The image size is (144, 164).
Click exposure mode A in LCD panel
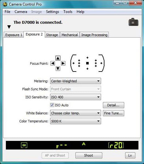pos(84,144)
